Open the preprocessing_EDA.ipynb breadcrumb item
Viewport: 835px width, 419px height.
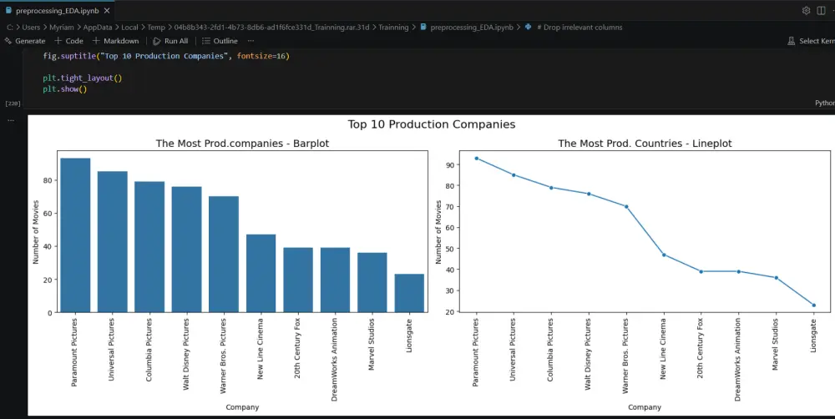click(x=467, y=28)
